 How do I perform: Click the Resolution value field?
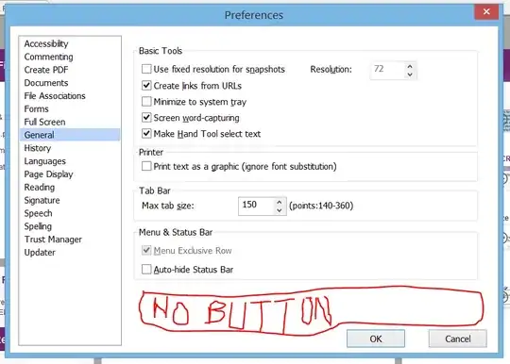tap(388, 70)
